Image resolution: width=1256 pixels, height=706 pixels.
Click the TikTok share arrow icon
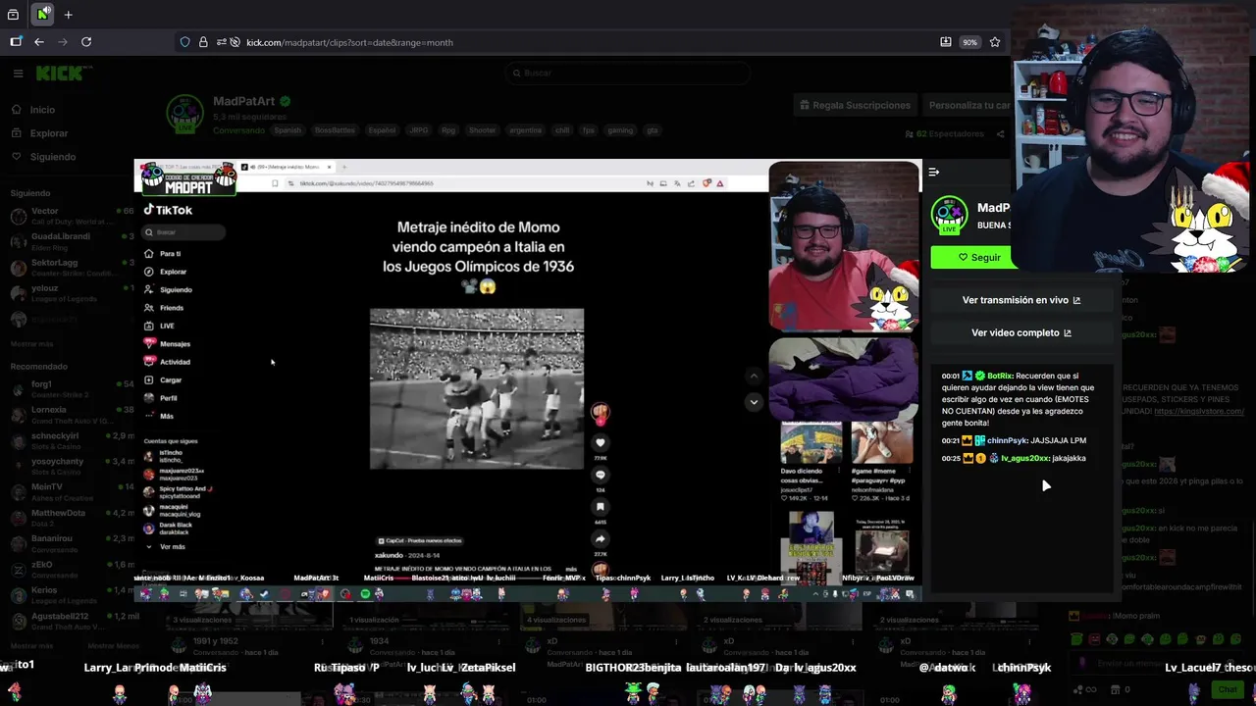click(601, 538)
